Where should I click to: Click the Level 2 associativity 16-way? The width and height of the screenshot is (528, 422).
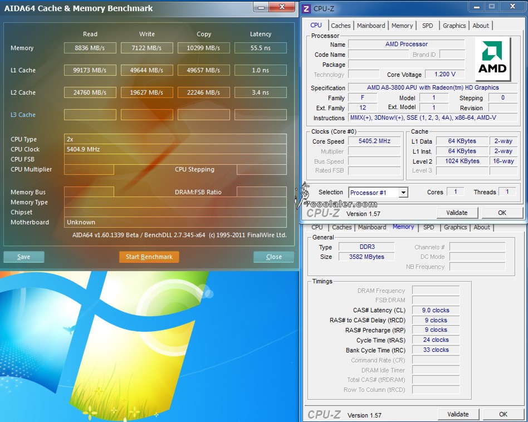tap(503, 161)
